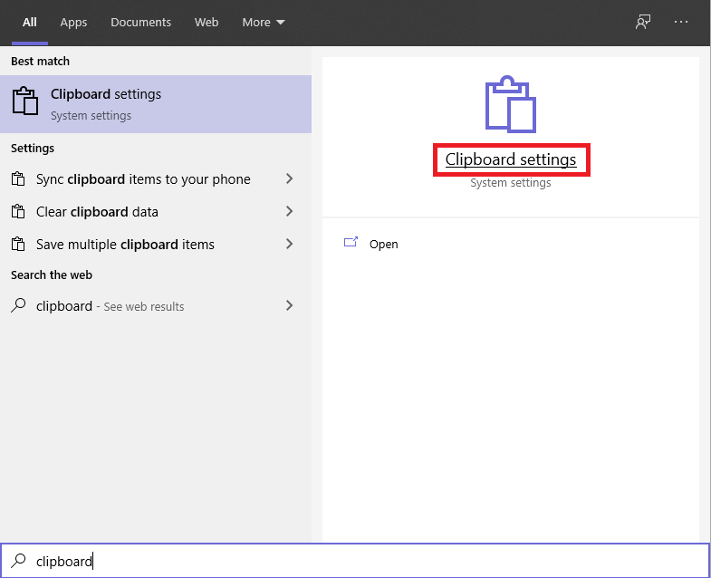Click Open in the preview pane
Screen dimensions: 711x578
pyautogui.click(x=384, y=244)
